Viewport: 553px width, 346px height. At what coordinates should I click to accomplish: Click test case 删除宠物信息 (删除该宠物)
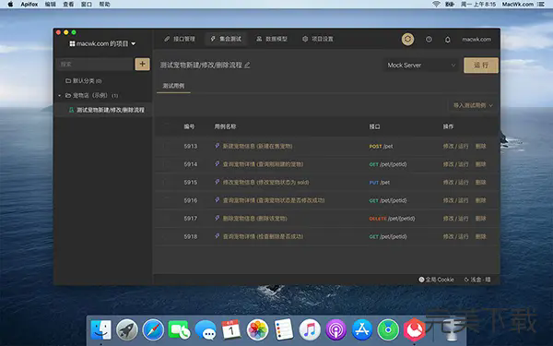(254, 219)
